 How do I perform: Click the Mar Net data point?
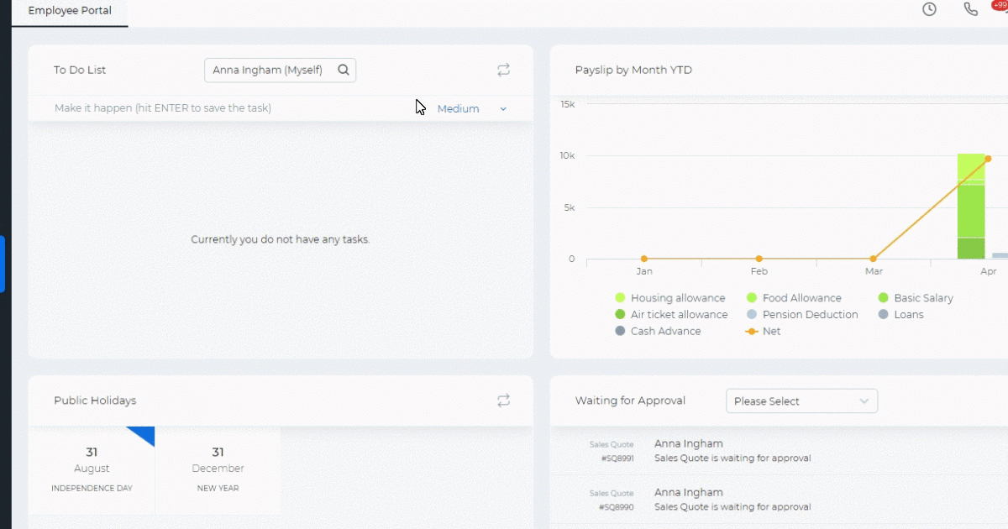(874, 259)
